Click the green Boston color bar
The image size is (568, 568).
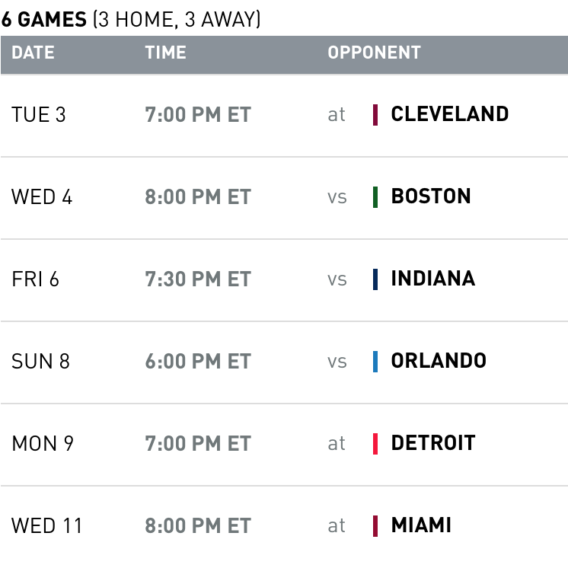pos(375,197)
